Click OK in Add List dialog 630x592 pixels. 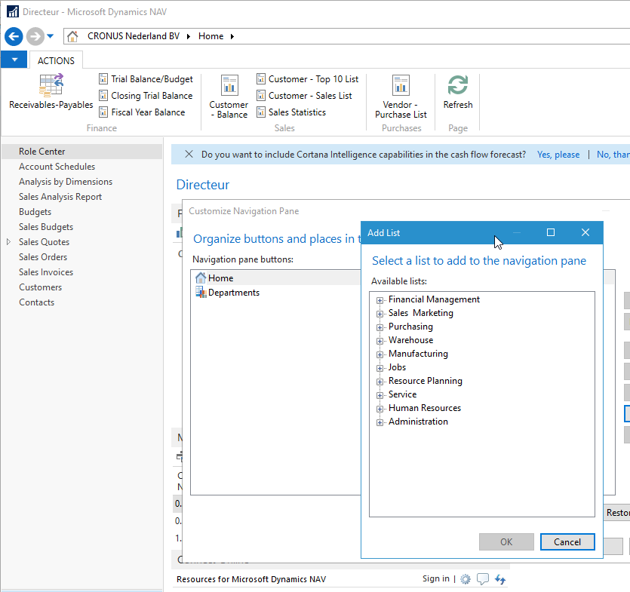click(506, 541)
